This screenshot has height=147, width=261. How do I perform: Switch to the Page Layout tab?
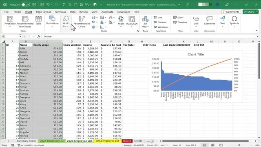43,12
